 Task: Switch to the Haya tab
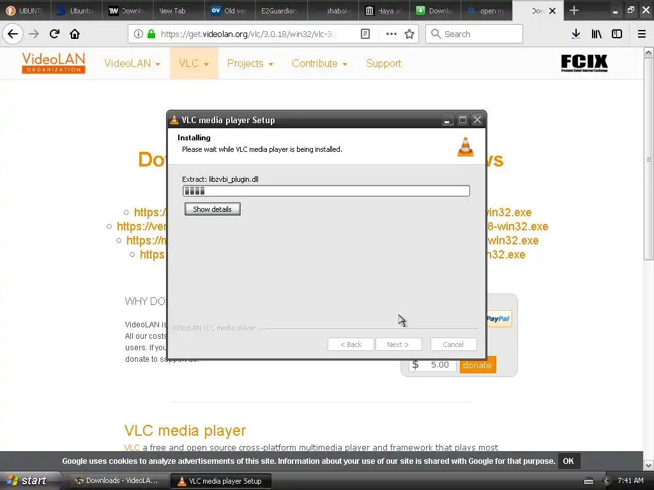[384, 10]
